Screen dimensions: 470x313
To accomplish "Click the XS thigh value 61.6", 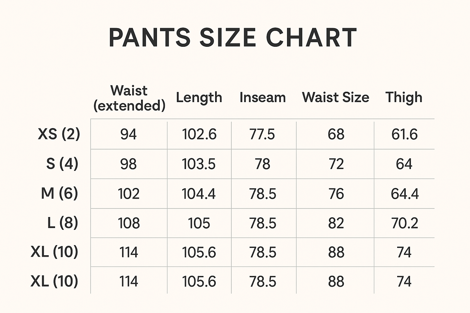I will click(x=404, y=134).
